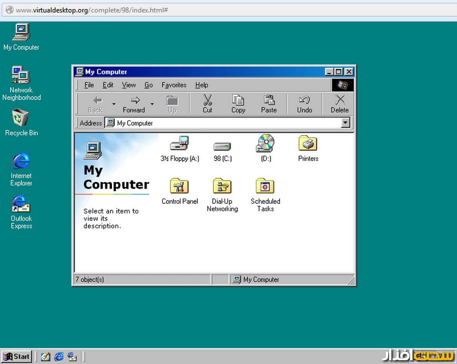The image size is (457, 364).
Task: Click the Delete toolbar button
Action: 339,104
